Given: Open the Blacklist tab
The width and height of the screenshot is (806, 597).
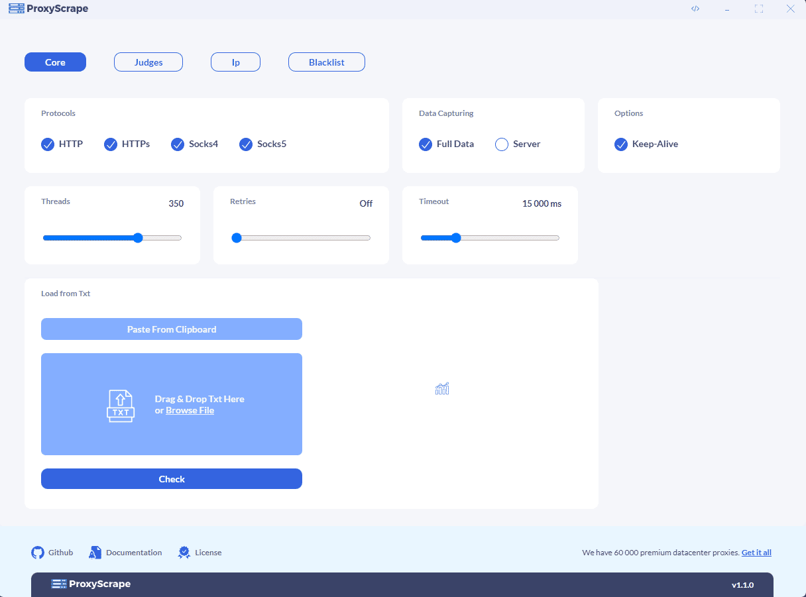Looking at the screenshot, I should 327,62.
